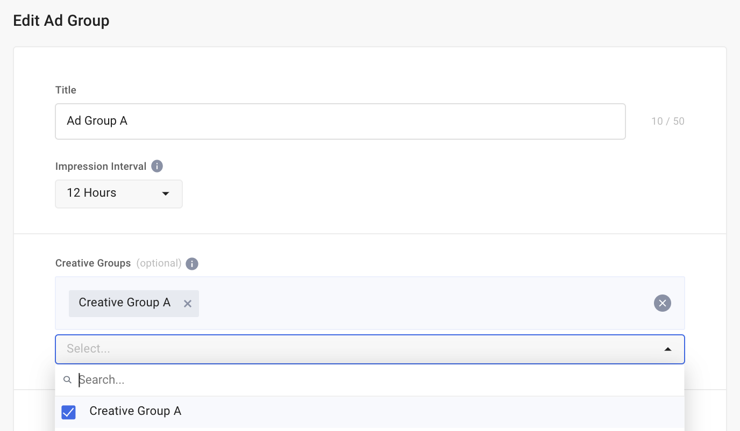Click the 10 / 50 character counter
The height and width of the screenshot is (431, 740).
click(667, 121)
